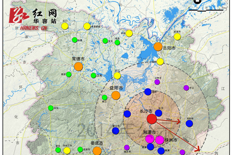Open the HRNEWS.CN link text
232x155 pixels.
(x=33, y=28)
